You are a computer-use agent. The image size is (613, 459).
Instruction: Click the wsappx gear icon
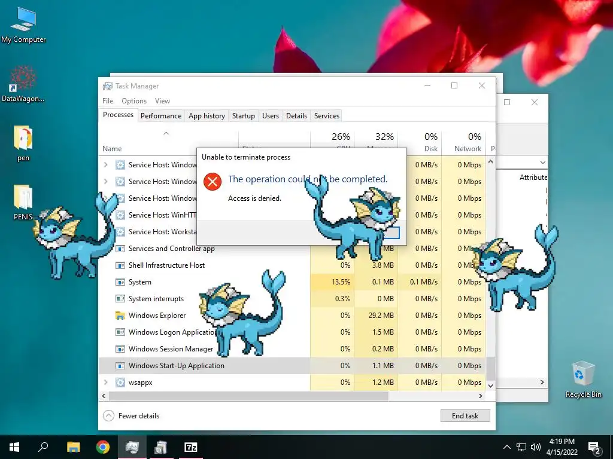click(120, 382)
